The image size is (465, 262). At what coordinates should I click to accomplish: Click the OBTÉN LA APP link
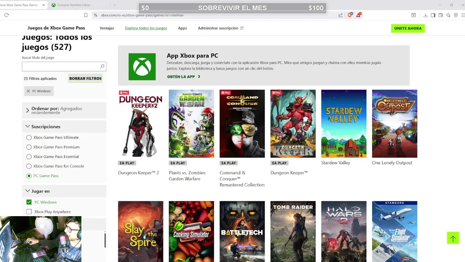pyautogui.click(x=183, y=77)
